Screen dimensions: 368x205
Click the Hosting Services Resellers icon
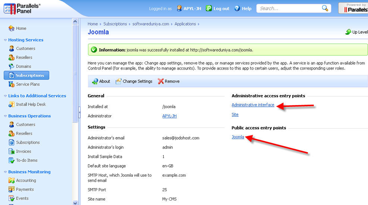(11, 57)
